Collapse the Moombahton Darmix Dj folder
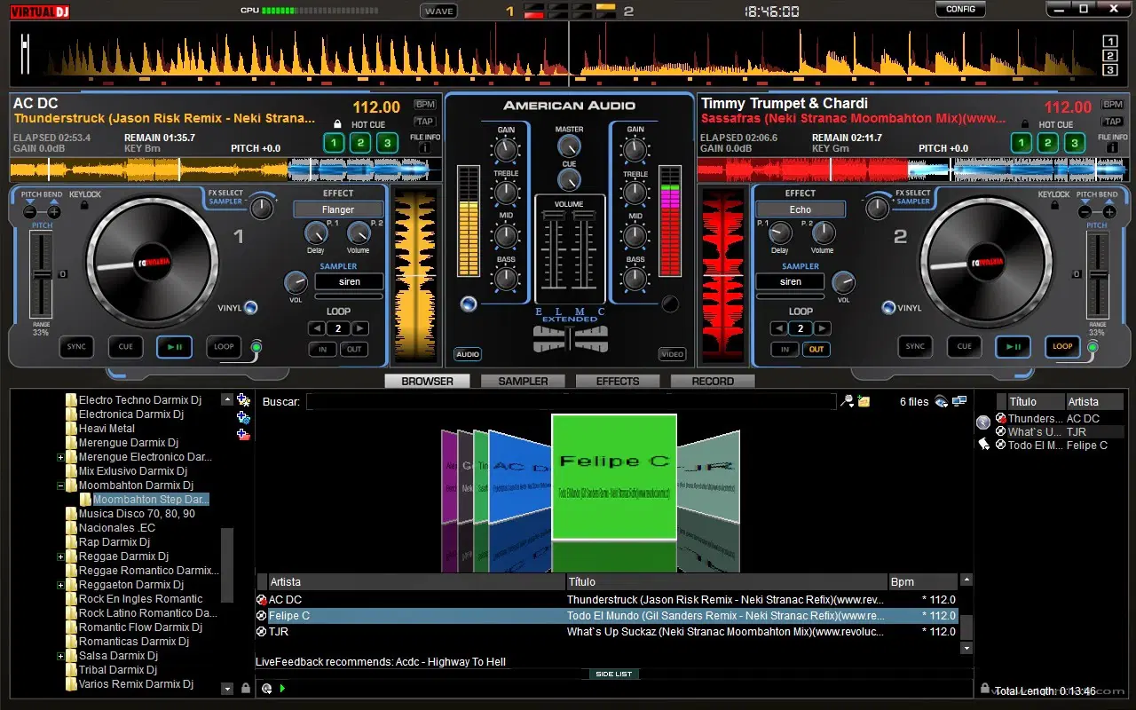Image resolution: width=1136 pixels, height=710 pixels. click(x=61, y=485)
